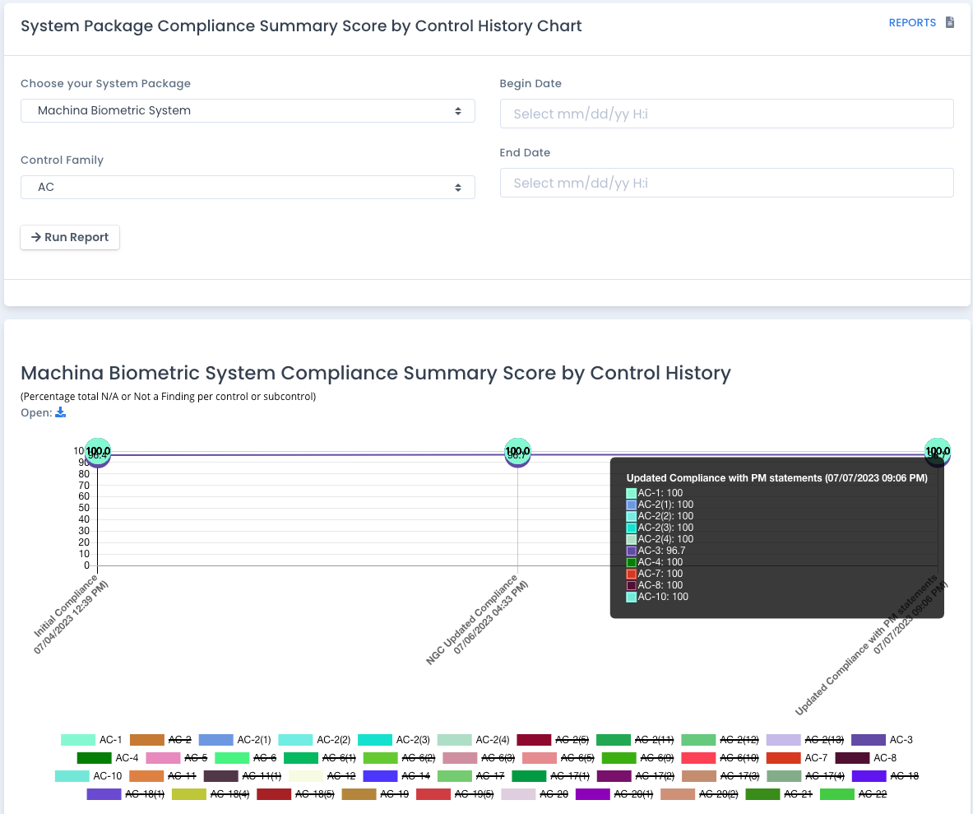Select the AC-19(5) legend entry
This screenshot has height=814, width=973.
[x=455, y=793]
